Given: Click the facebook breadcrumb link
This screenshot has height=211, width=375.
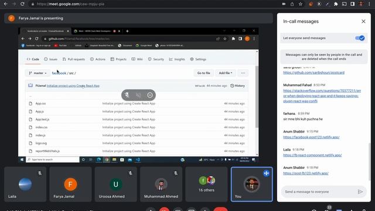Looking at the screenshot, I should pyautogui.click(x=59, y=73).
